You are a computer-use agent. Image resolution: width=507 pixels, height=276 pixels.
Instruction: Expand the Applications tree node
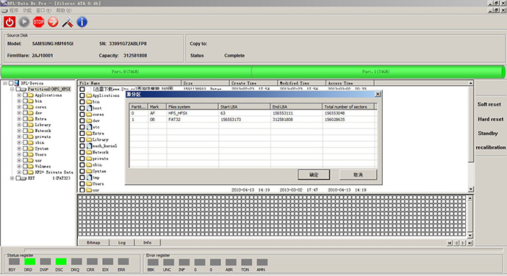coord(19,95)
